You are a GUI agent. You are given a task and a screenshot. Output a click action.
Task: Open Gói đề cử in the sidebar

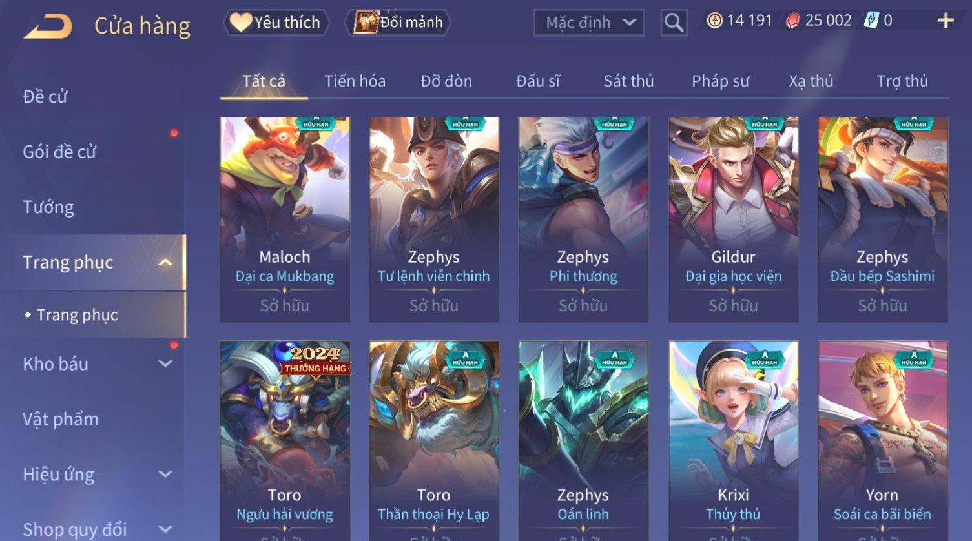(x=59, y=152)
